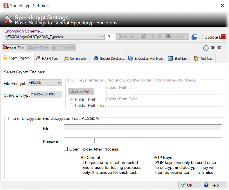Click the short Password input field
Screen dimensions: 229x190
(79, 140)
